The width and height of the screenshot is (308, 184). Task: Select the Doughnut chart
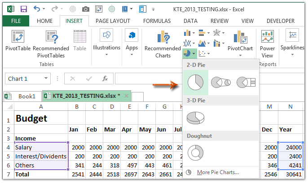click(195, 153)
